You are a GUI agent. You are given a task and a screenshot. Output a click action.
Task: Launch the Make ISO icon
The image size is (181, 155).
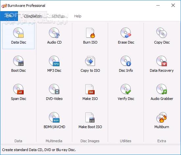pos(90,89)
